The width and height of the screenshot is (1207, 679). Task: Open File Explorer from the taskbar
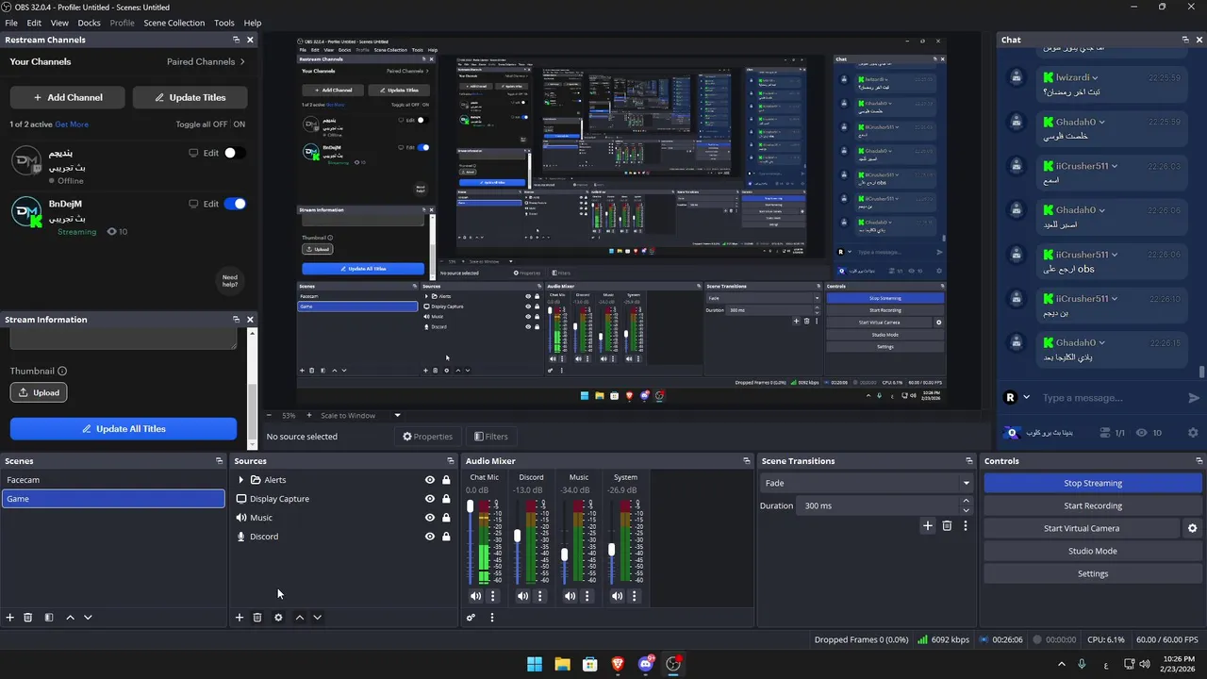click(x=562, y=664)
